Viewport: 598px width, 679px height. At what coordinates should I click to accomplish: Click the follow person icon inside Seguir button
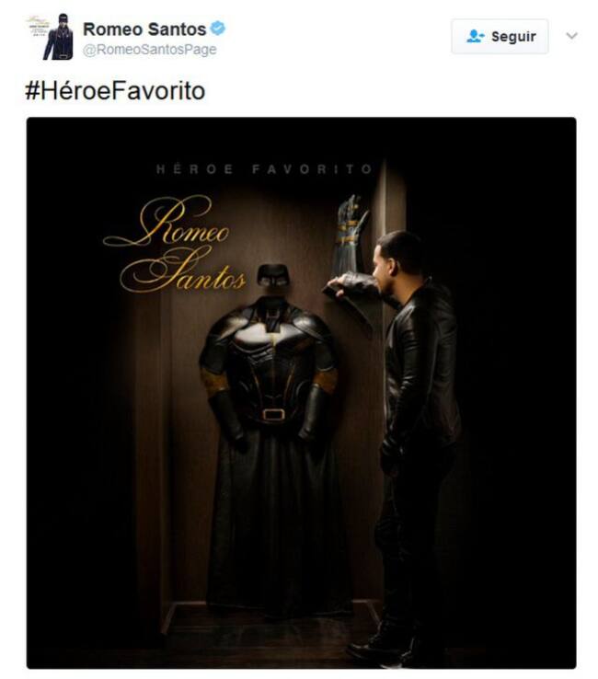pyautogui.click(x=475, y=37)
